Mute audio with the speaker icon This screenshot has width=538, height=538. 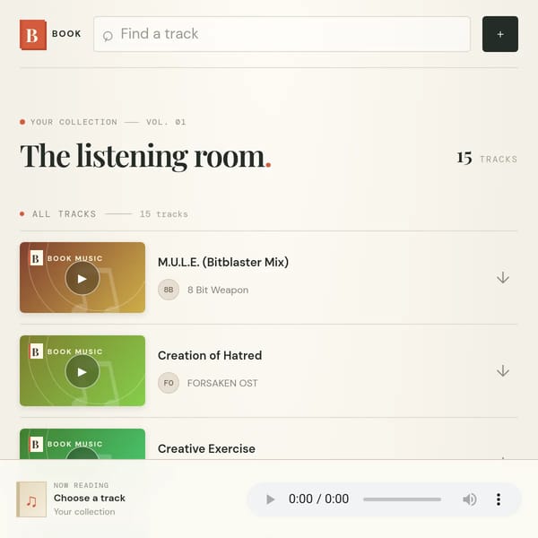pyautogui.click(x=469, y=499)
